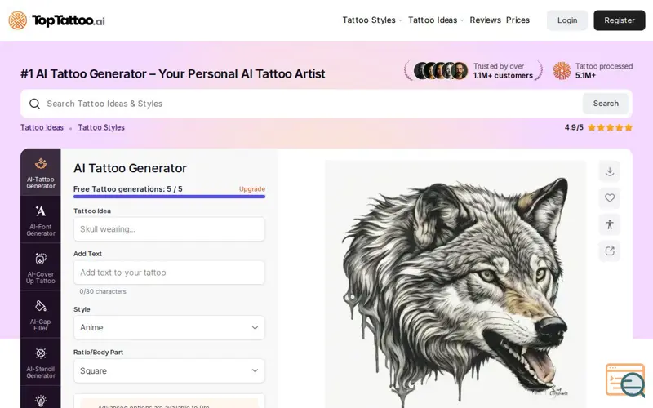
Task: Open the AI-Gap Filler sidebar tool
Action: click(x=40, y=315)
